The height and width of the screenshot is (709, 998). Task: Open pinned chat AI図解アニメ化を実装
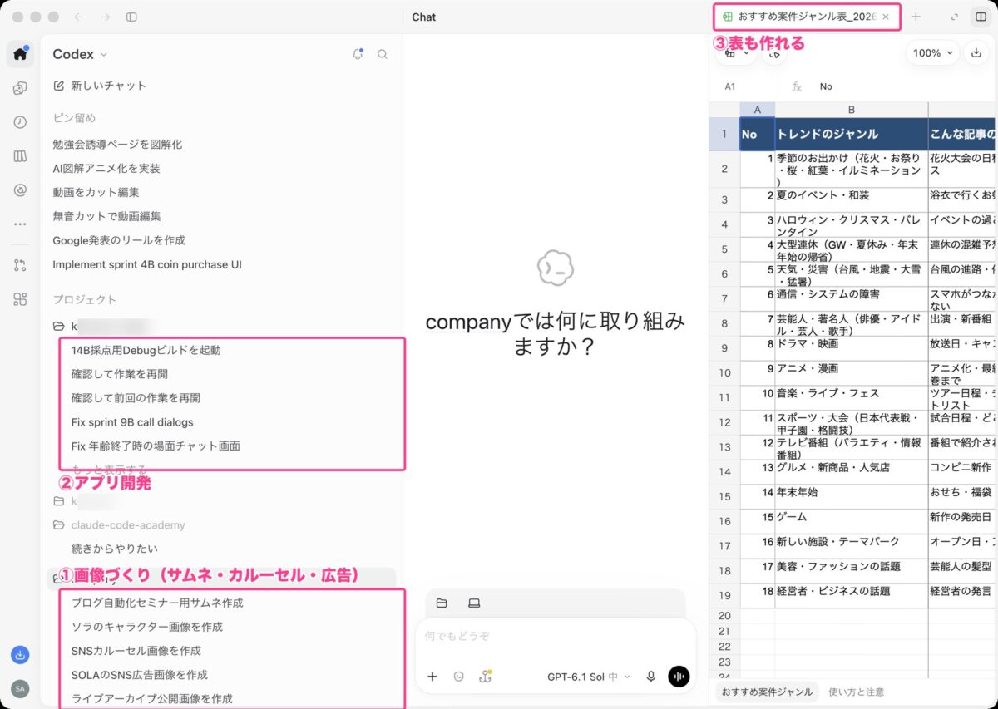click(x=106, y=168)
